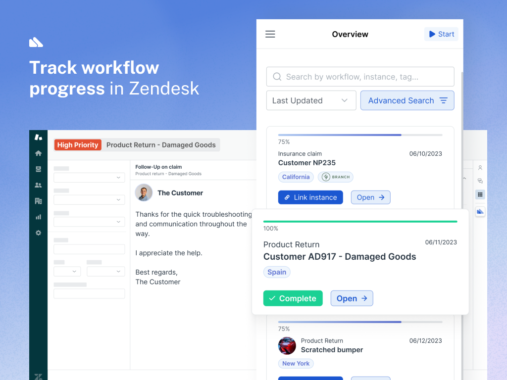Click the Complete button
Viewport: 507px width, 380px height.
click(x=293, y=298)
